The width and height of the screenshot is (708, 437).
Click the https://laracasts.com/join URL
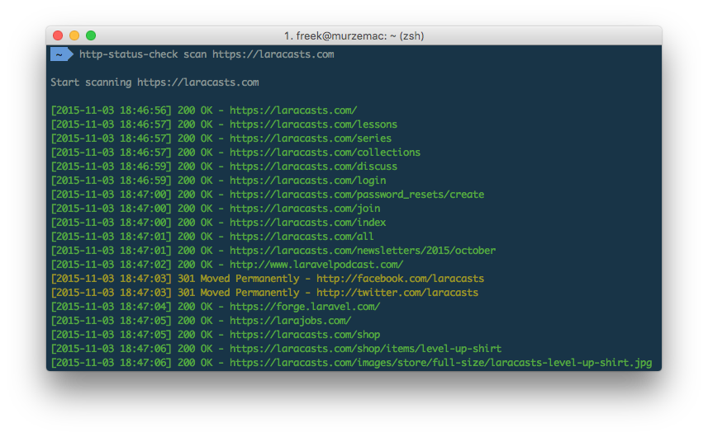pyautogui.click(x=305, y=208)
